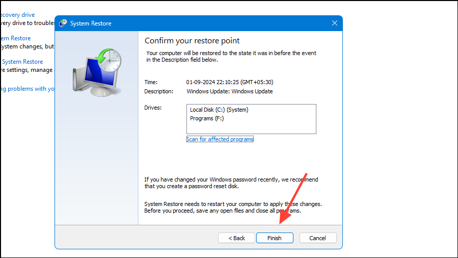Click the Finish button
The width and height of the screenshot is (458, 258).
pyautogui.click(x=275, y=238)
